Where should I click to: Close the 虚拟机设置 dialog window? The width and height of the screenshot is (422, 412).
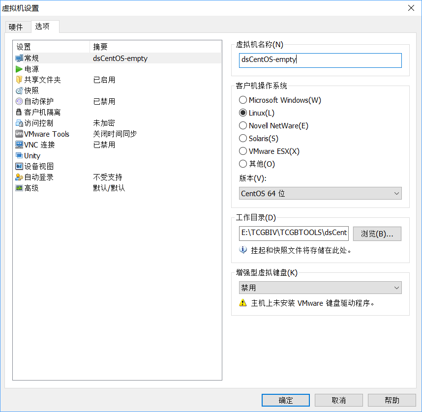pyautogui.click(x=411, y=8)
